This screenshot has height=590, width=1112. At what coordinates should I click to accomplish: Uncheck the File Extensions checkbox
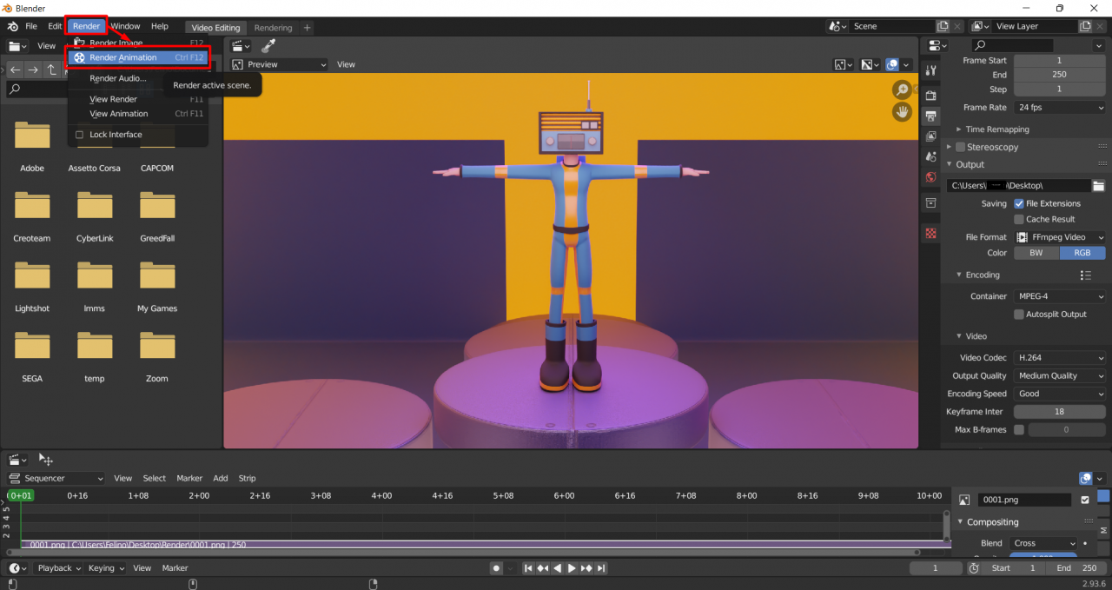pyautogui.click(x=1019, y=203)
